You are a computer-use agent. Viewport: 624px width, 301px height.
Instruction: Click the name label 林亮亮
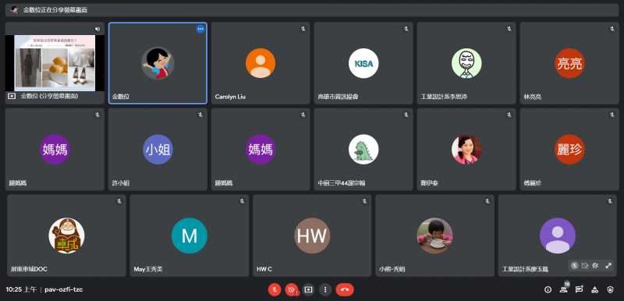(533, 97)
